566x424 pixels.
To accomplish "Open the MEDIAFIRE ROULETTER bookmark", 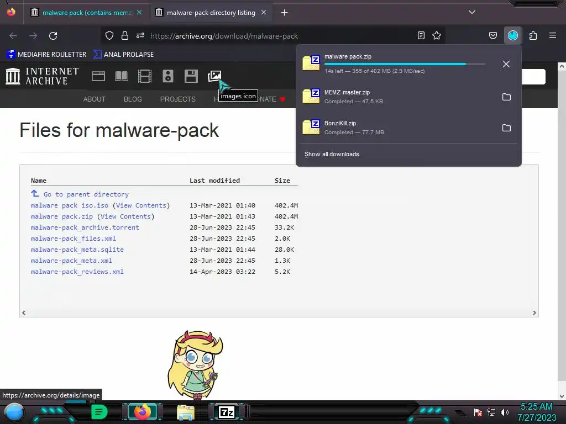I will coord(46,55).
